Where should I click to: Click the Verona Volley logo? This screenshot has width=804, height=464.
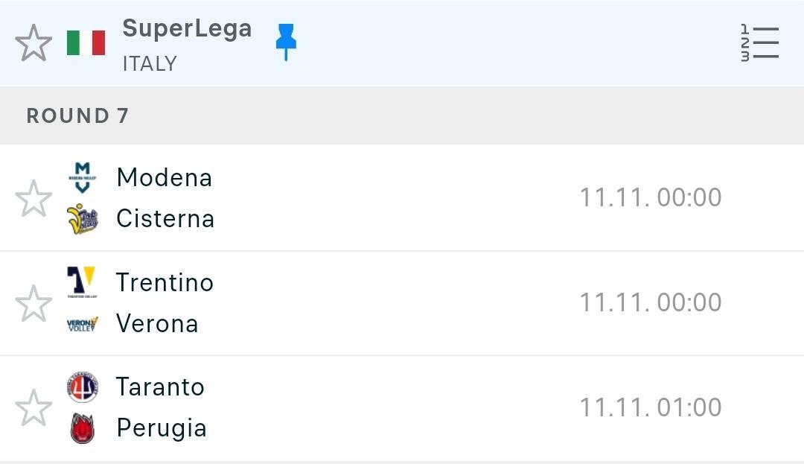pyautogui.click(x=83, y=324)
